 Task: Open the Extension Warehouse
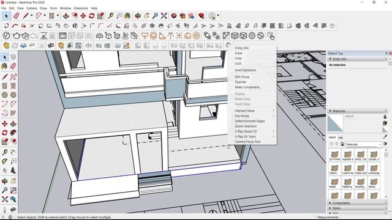click(183, 16)
